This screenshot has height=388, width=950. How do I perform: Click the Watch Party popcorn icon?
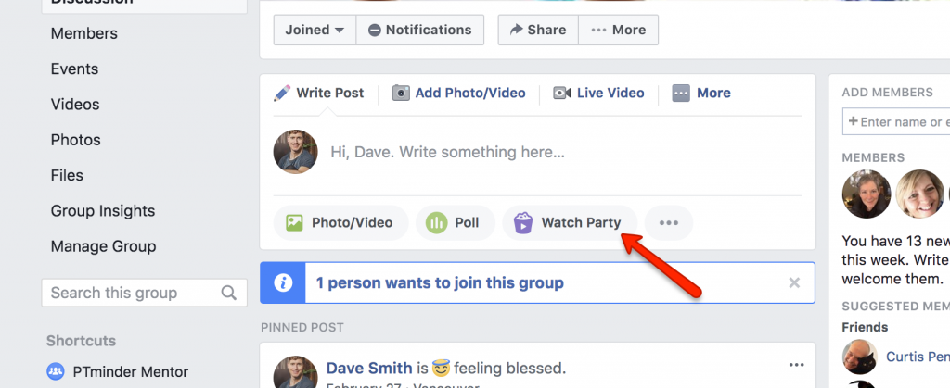click(x=523, y=223)
